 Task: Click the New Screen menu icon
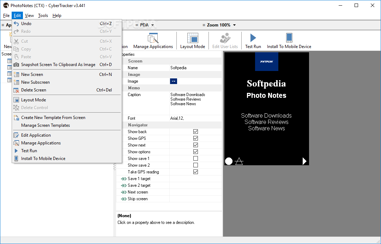pos(16,75)
